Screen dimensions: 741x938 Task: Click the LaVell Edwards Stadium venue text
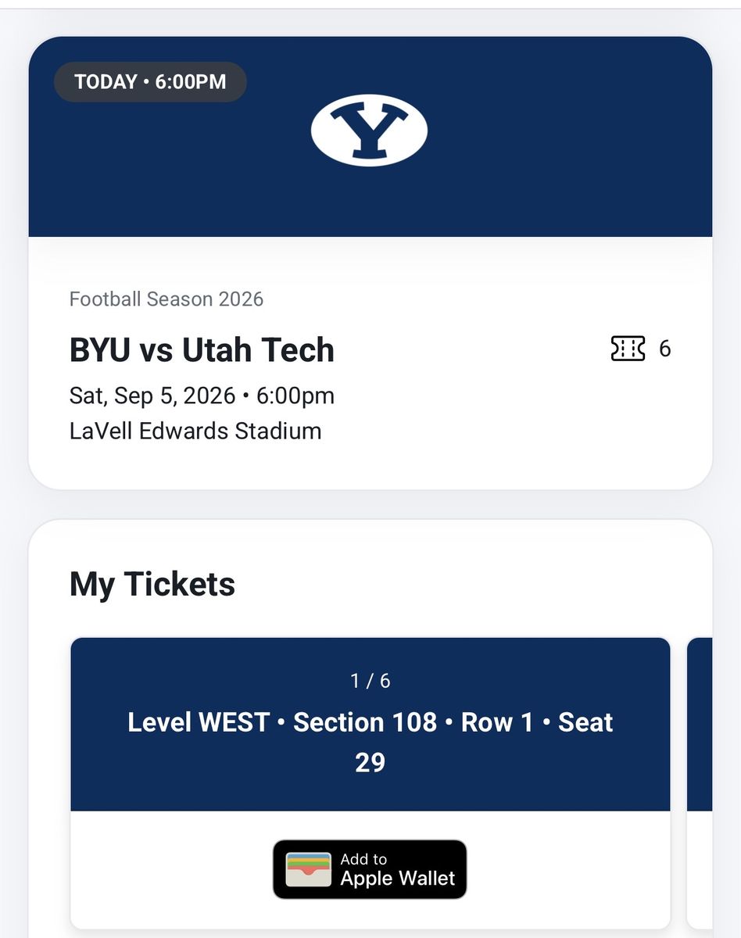coord(195,431)
